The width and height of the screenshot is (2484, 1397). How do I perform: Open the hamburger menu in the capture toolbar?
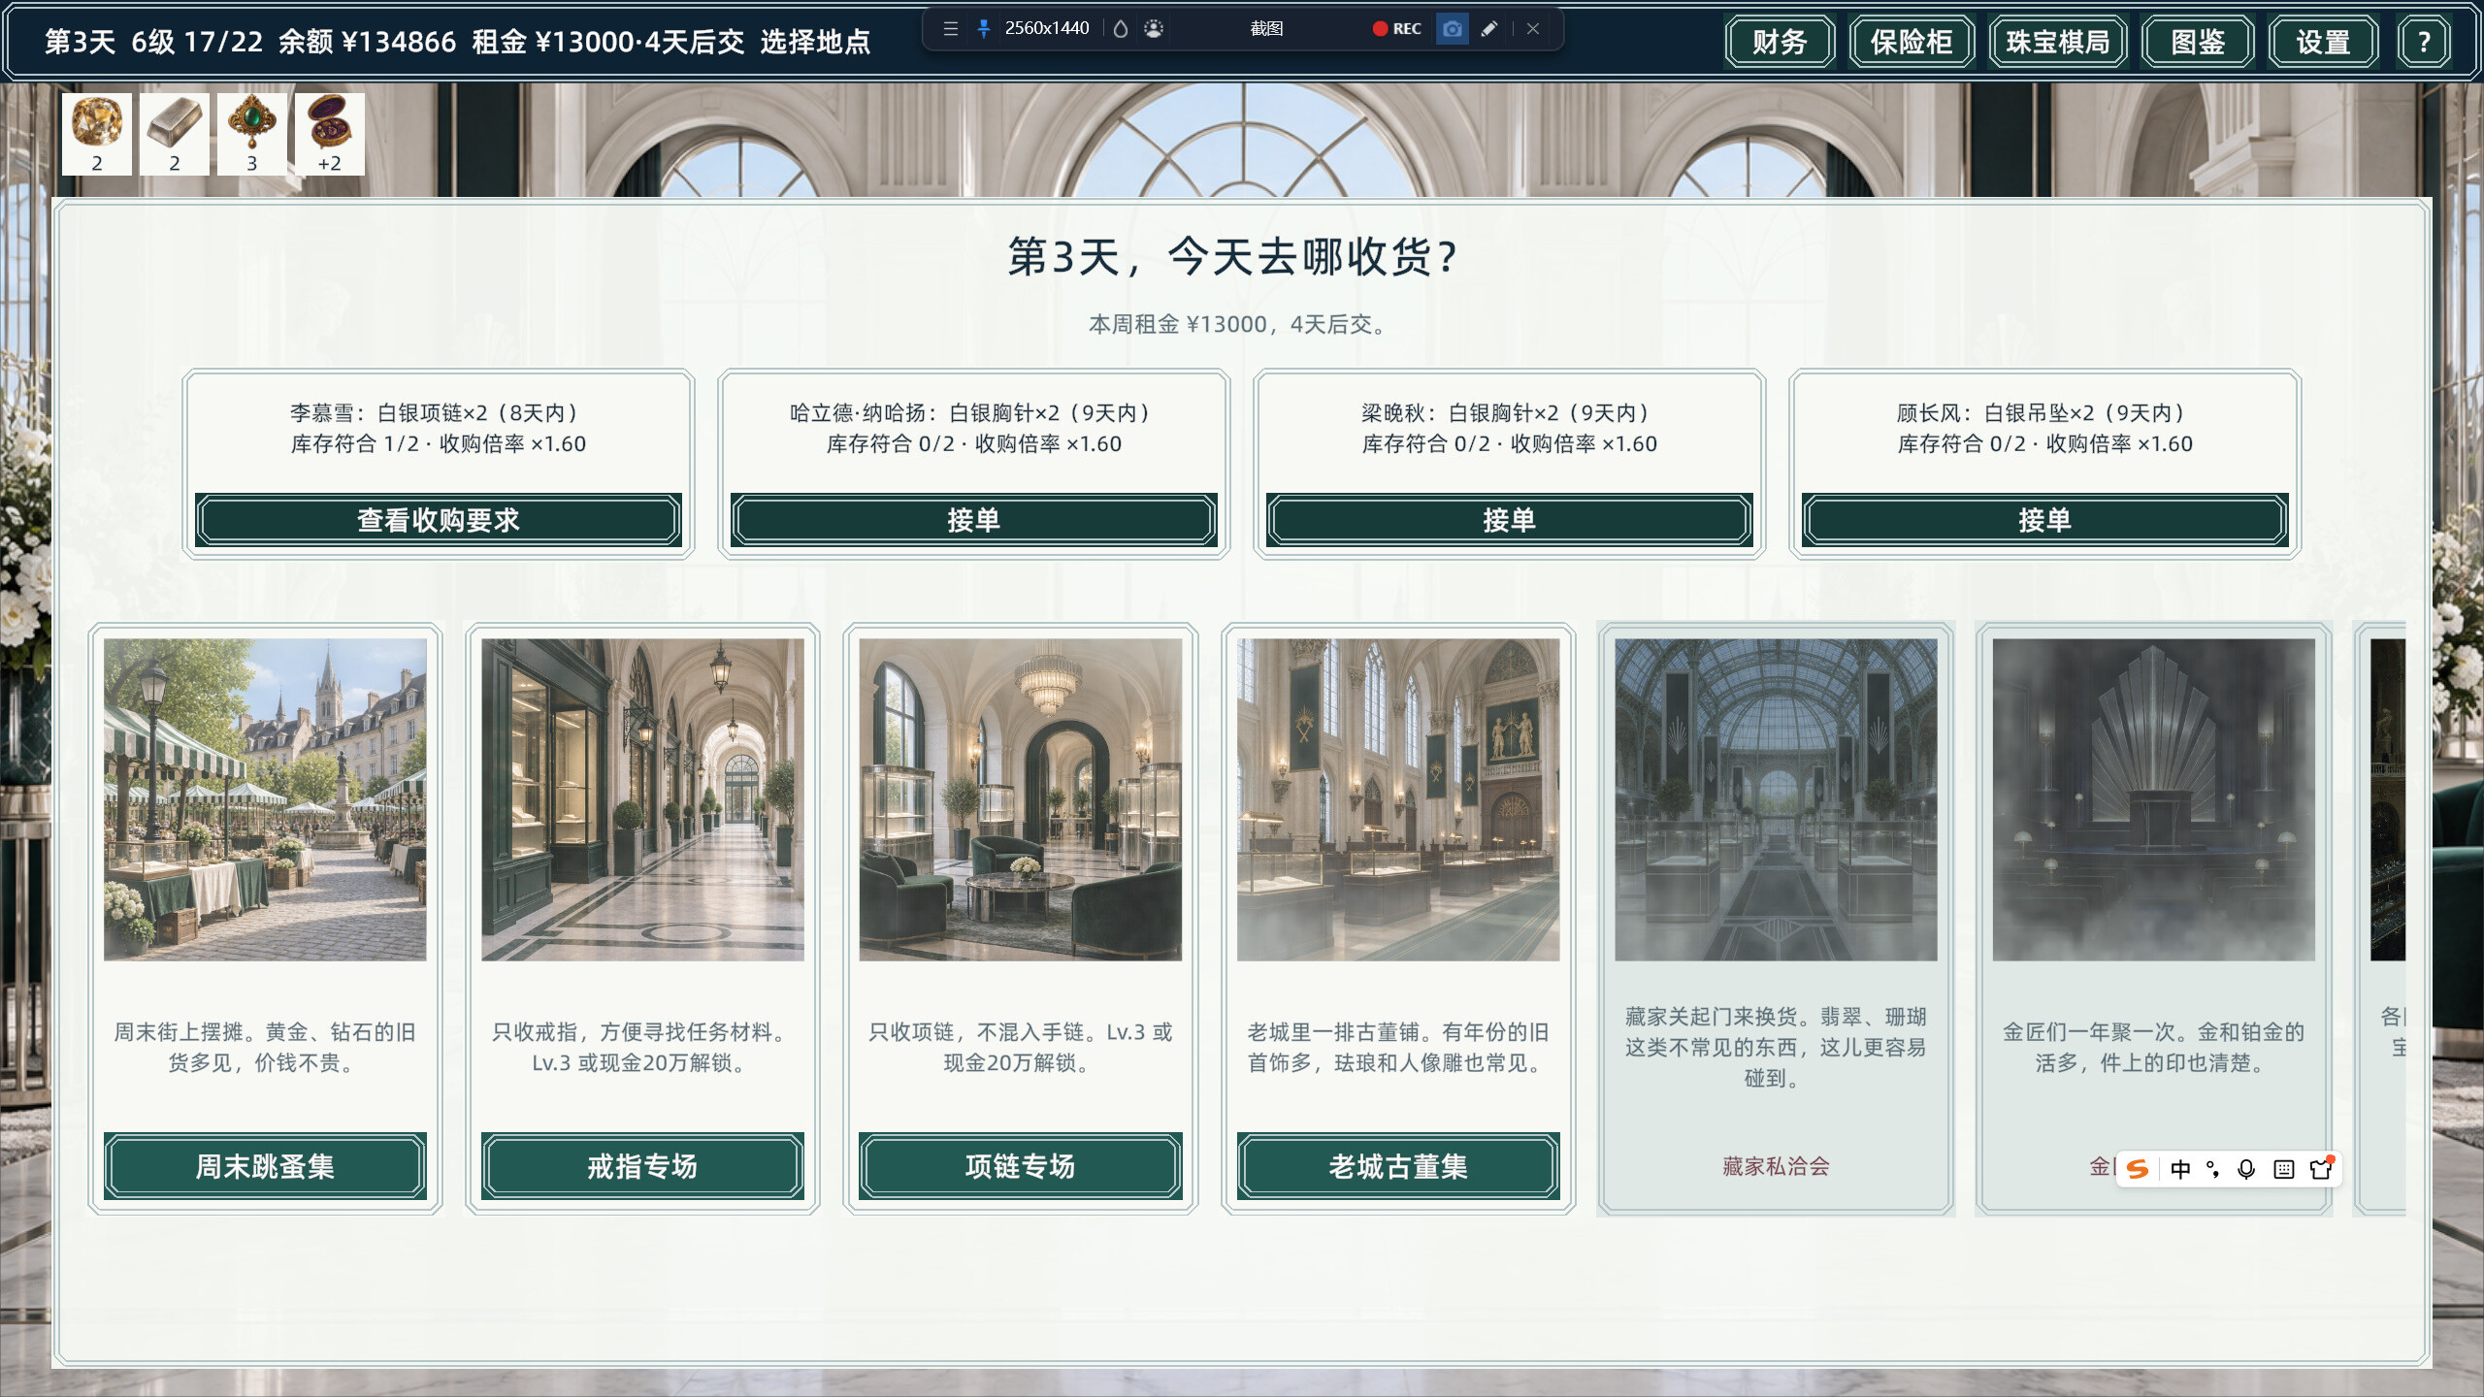(x=950, y=29)
